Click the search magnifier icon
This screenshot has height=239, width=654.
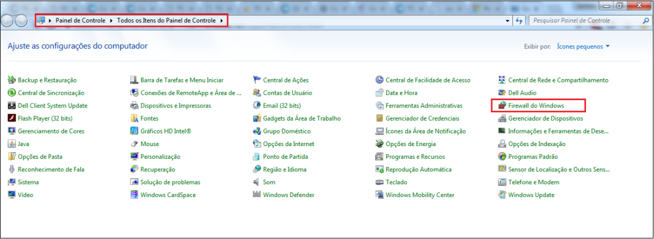[x=646, y=20]
